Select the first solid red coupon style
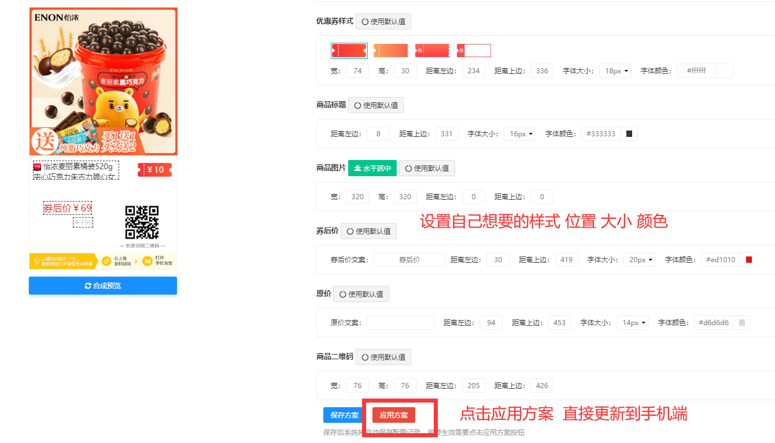 [349, 51]
